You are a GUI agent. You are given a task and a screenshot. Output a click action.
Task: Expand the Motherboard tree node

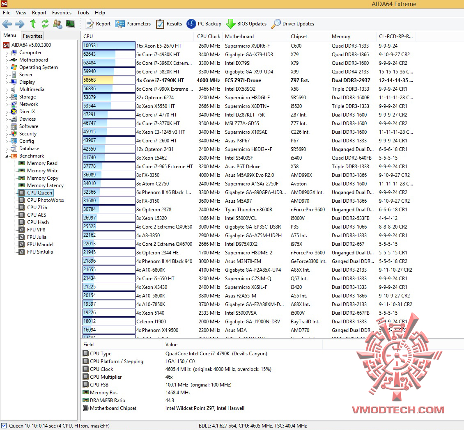[7, 60]
